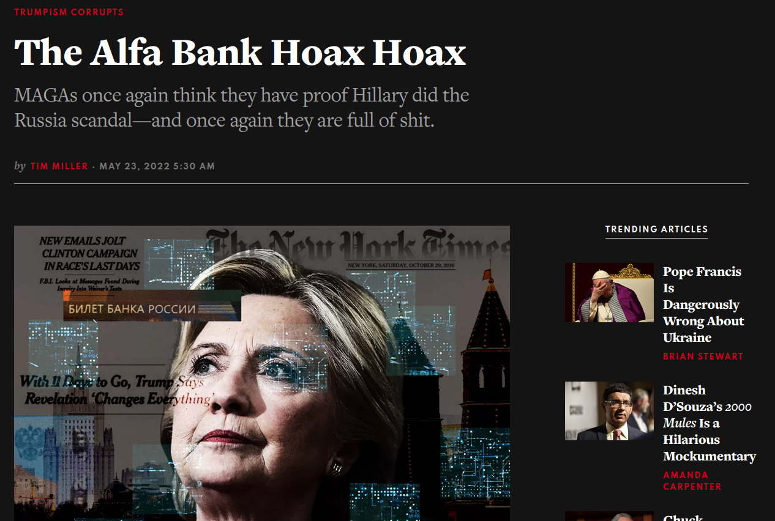Click the MAGAs subtitle paragraph
Image resolution: width=775 pixels, height=521 pixels.
[x=242, y=108]
